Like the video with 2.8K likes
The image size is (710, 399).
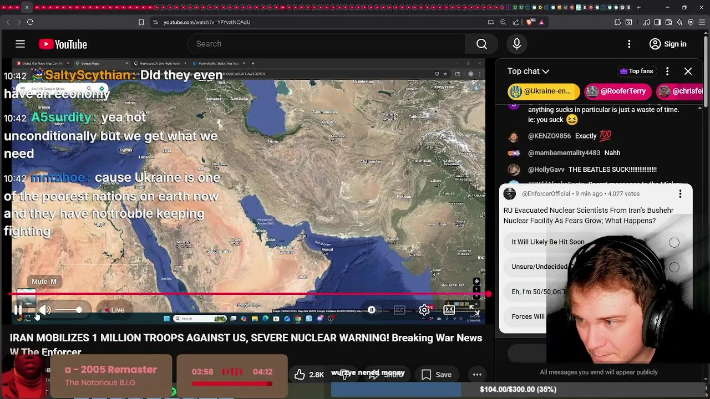pos(309,375)
